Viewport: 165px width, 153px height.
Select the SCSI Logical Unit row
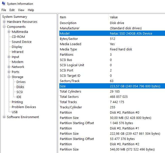click(x=112, y=65)
